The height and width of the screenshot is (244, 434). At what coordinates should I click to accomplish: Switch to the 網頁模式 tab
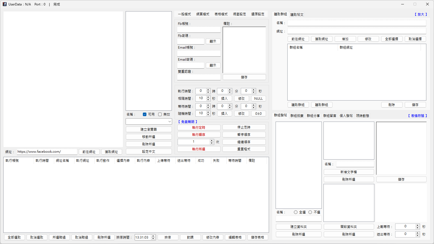point(203,14)
